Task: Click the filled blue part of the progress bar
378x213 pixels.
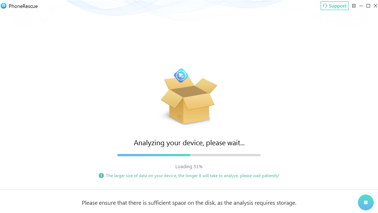Action: [154, 155]
